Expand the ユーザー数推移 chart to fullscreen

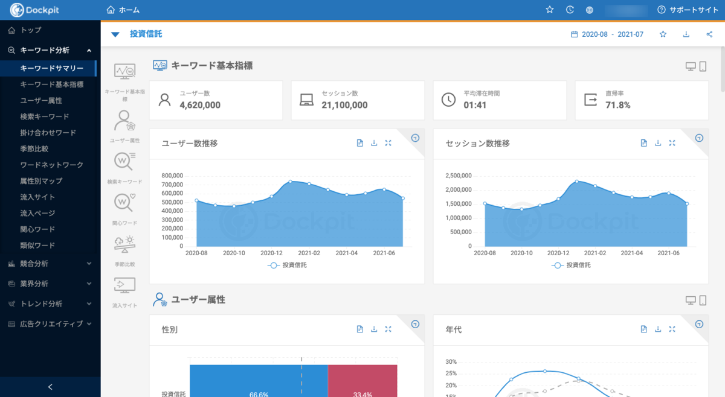pyautogui.click(x=388, y=143)
